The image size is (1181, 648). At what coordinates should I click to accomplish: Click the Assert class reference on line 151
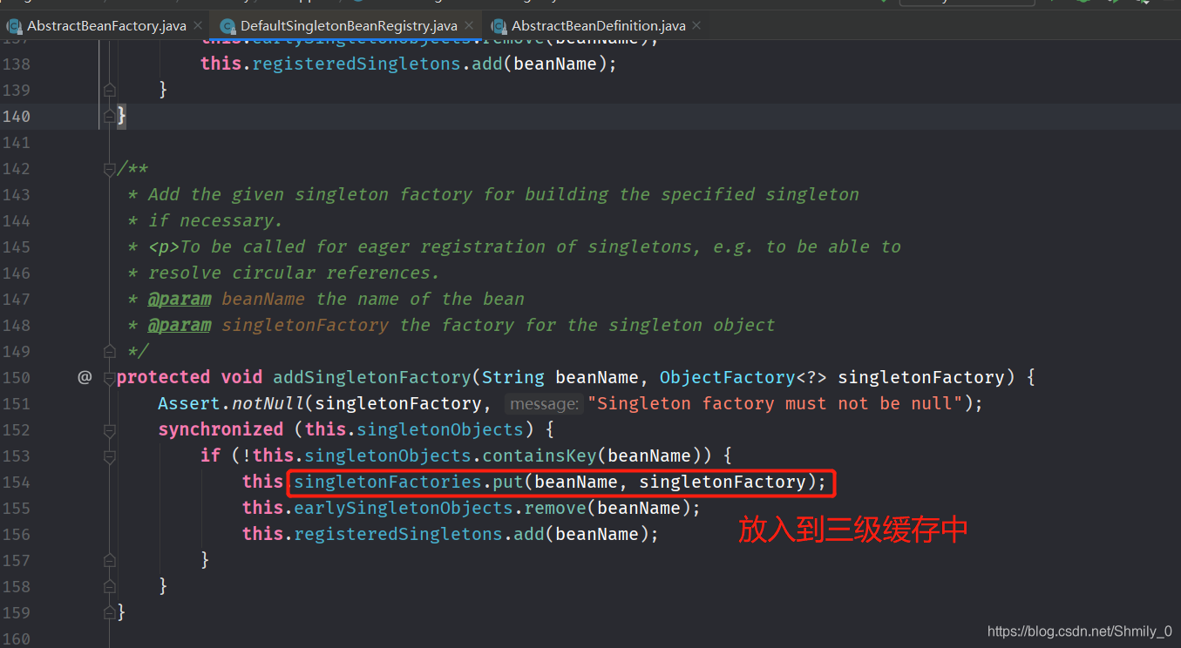click(189, 403)
